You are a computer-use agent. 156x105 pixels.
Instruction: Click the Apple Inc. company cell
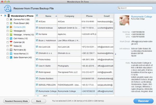tap(69, 34)
